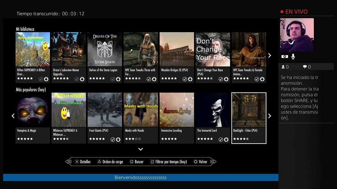Toggle enabled checkmark on NPC Gear Tweaks Three
Image resolution: width=337 pixels, height=189 pixels.
point(149,79)
